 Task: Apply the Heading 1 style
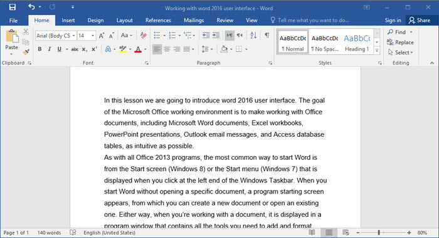click(x=357, y=42)
